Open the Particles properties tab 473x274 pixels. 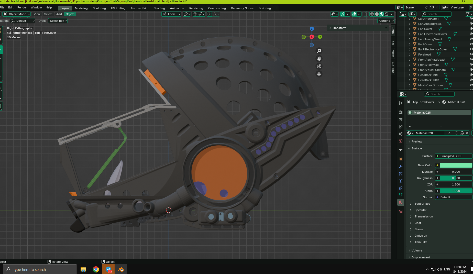point(401,174)
